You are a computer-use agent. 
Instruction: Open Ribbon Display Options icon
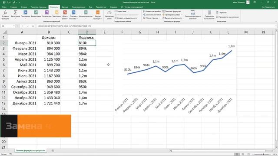pos(255,2)
